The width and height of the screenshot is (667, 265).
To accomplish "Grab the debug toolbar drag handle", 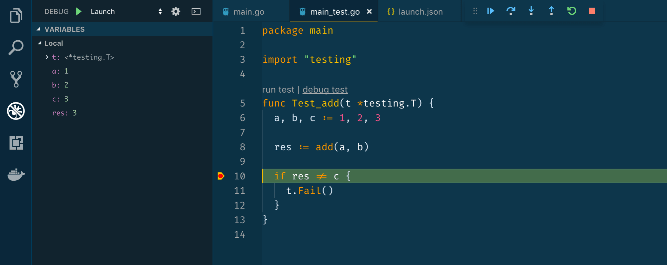I will (475, 11).
